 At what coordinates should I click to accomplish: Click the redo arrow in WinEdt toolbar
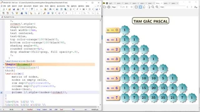click(x=27, y=9)
